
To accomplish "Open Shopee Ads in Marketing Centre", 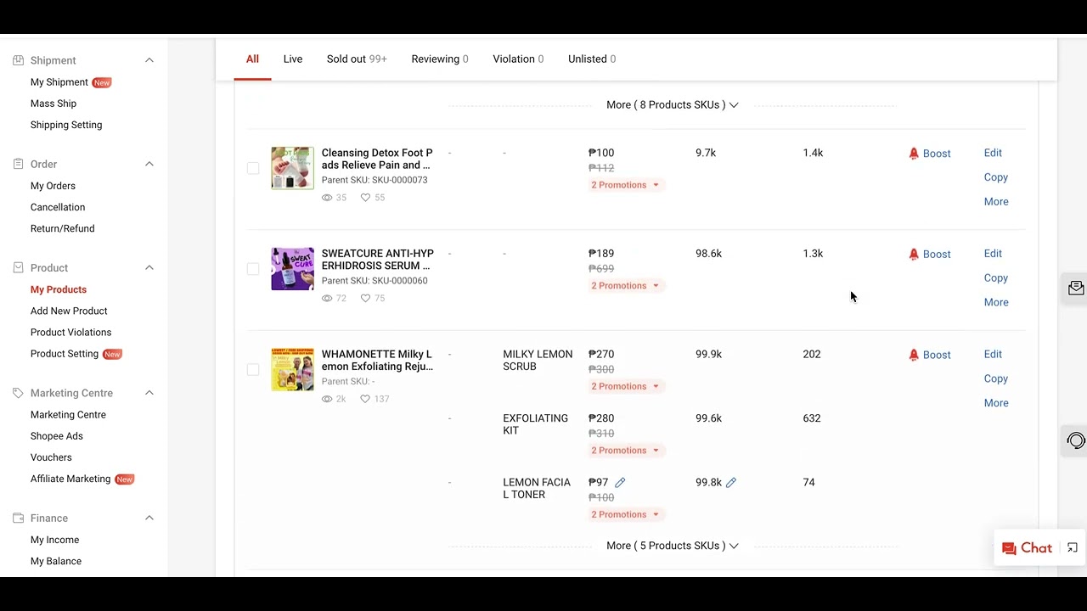I will pos(57,436).
